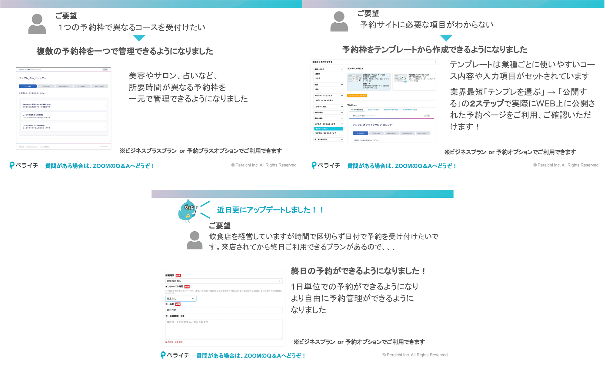Switch to the 予約月日の選択 preview tab

point(373,110)
